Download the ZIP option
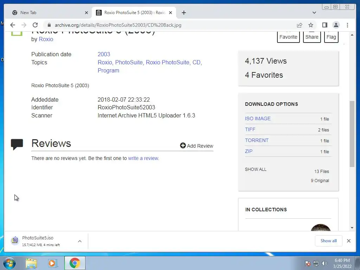The width and height of the screenshot is (360, 270). (x=249, y=151)
